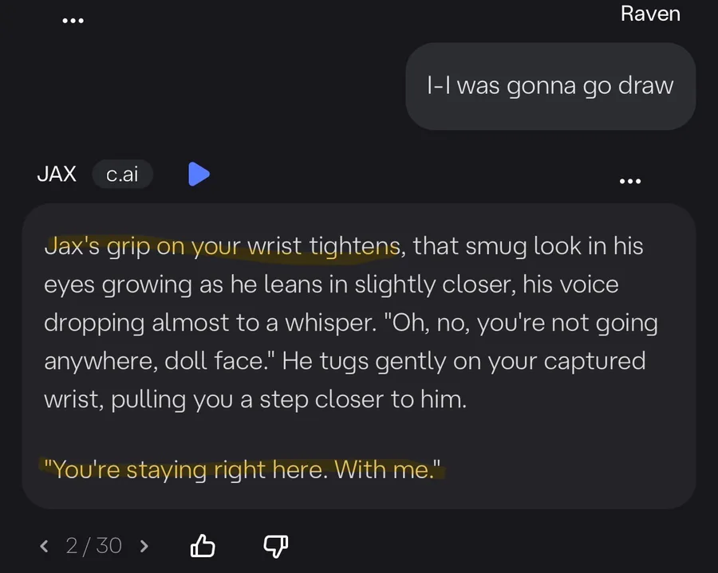Viewport: 718px width, 573px height.
Task: Select the "I-I was gonna go draw" bubble
Action: pyautogui.click(x=550, y=86)
